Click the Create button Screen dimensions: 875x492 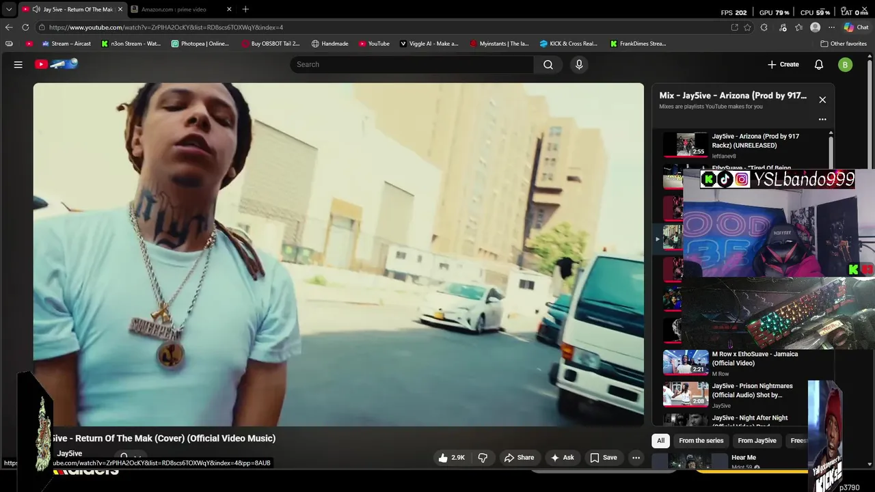(x=783, y=64)
